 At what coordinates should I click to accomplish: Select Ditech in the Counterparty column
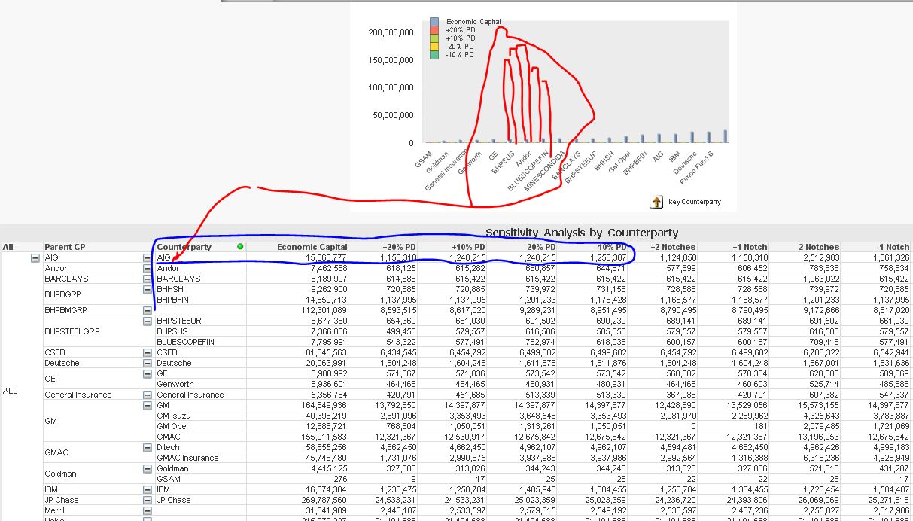pyautogui.click(x=168, y=447)
